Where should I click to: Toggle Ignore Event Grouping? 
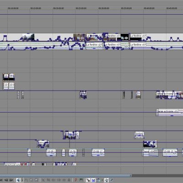(112, 180)
